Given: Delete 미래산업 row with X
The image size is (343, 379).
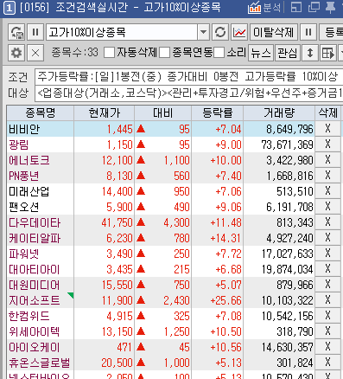Looking at the screenshot, I should (327, 191).
